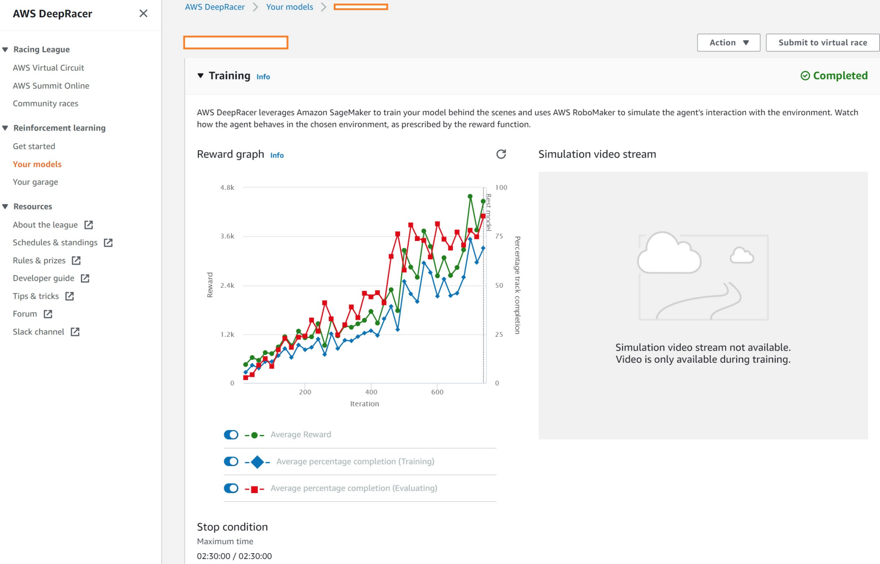Click the Best model marker line on graph
The image size is (880, 564).
pyautogui.click(x=484, y=285)
